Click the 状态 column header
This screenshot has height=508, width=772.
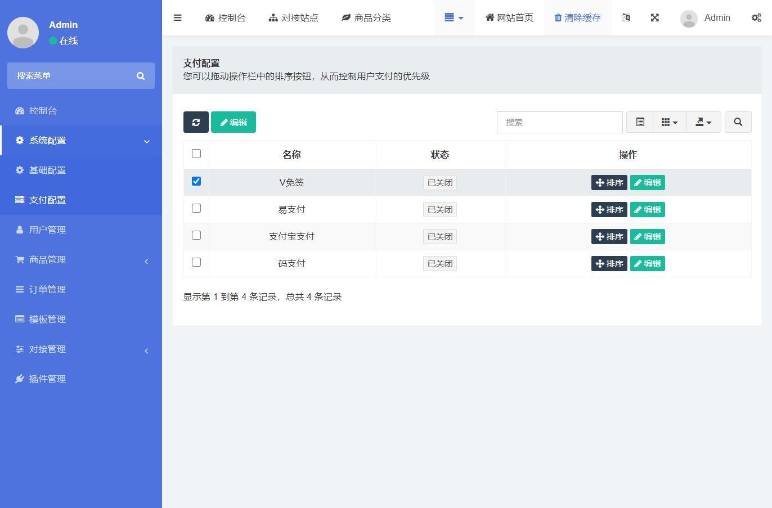tap(440, 155)
